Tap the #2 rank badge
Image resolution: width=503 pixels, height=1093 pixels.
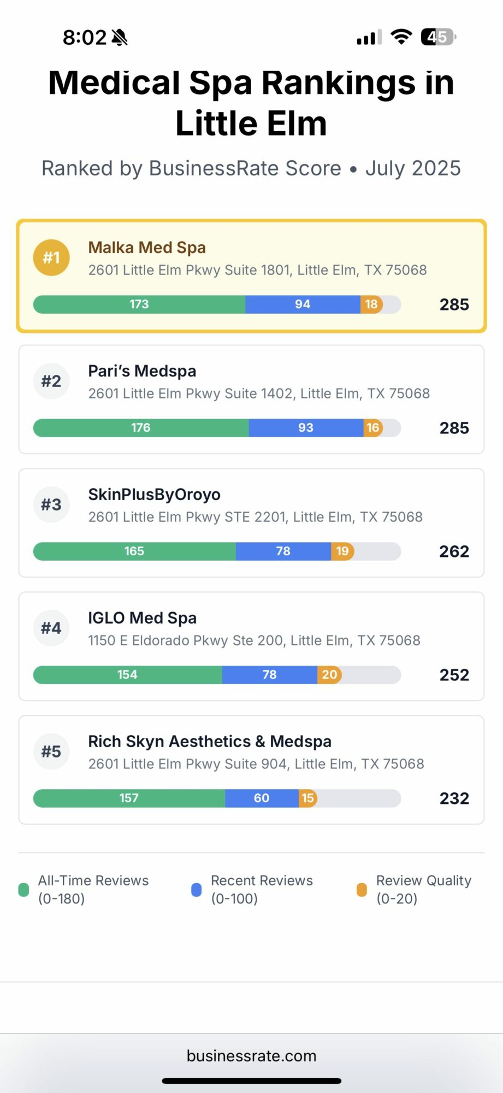[x=51, y=381]
